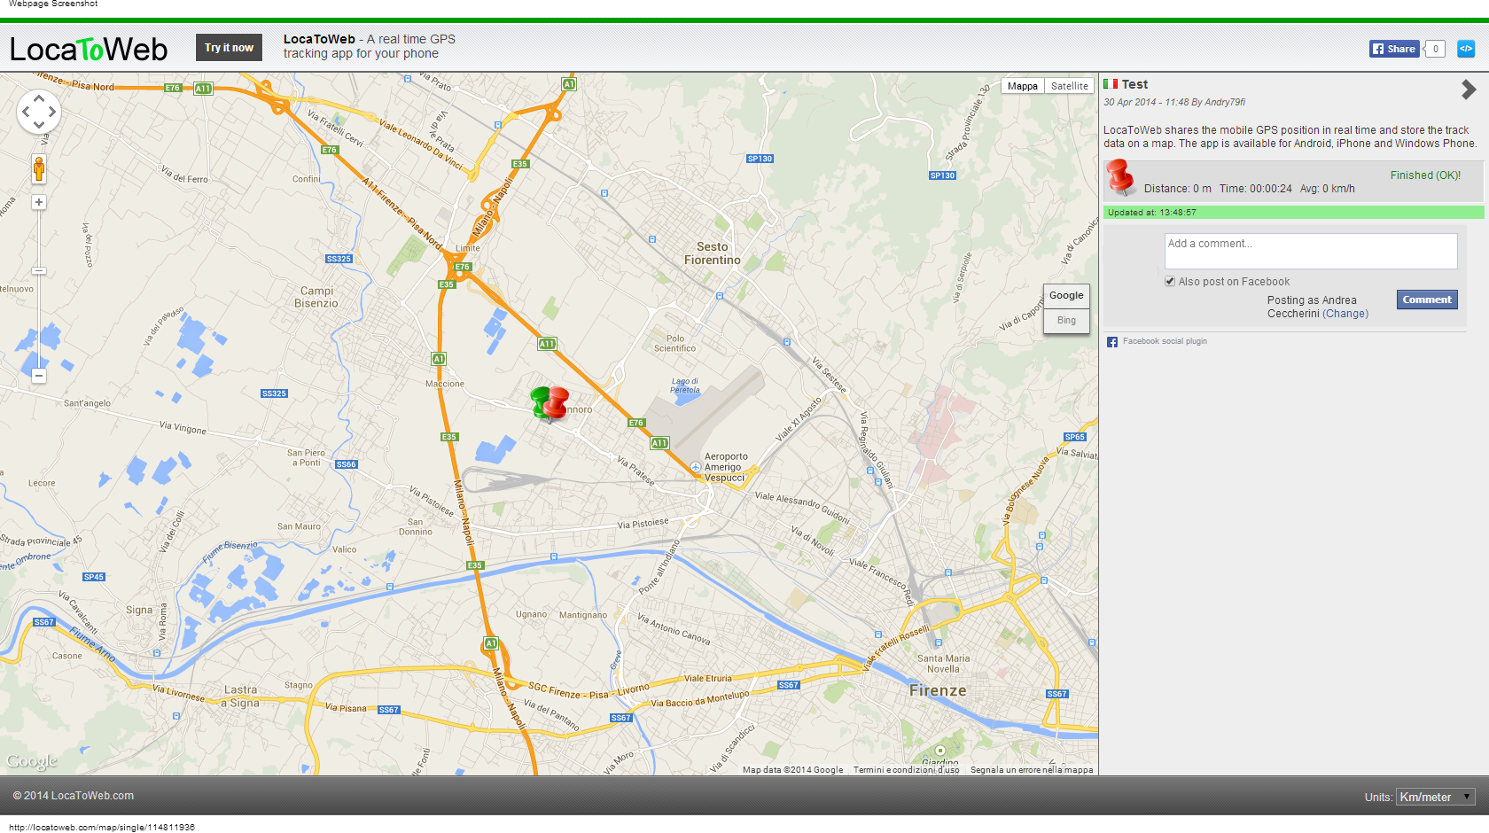This screenshot has width=1489, height=833.
Task: Click the © 2014 LocaToWeb.com footer text
Action: (x=74, y=796)
